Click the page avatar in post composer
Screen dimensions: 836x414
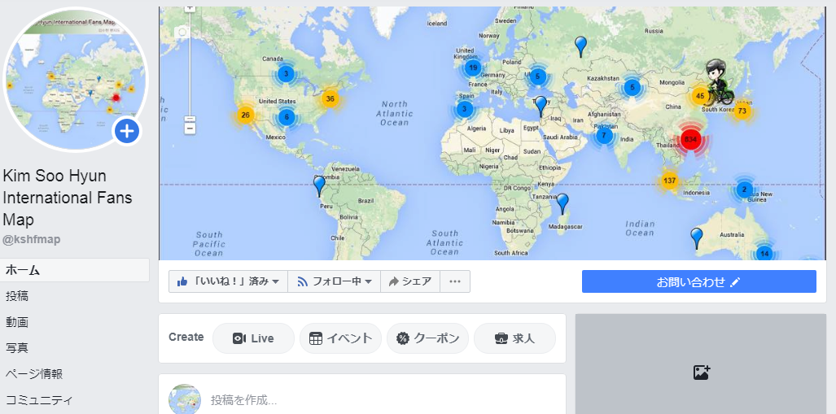click(x=185, y=399)
